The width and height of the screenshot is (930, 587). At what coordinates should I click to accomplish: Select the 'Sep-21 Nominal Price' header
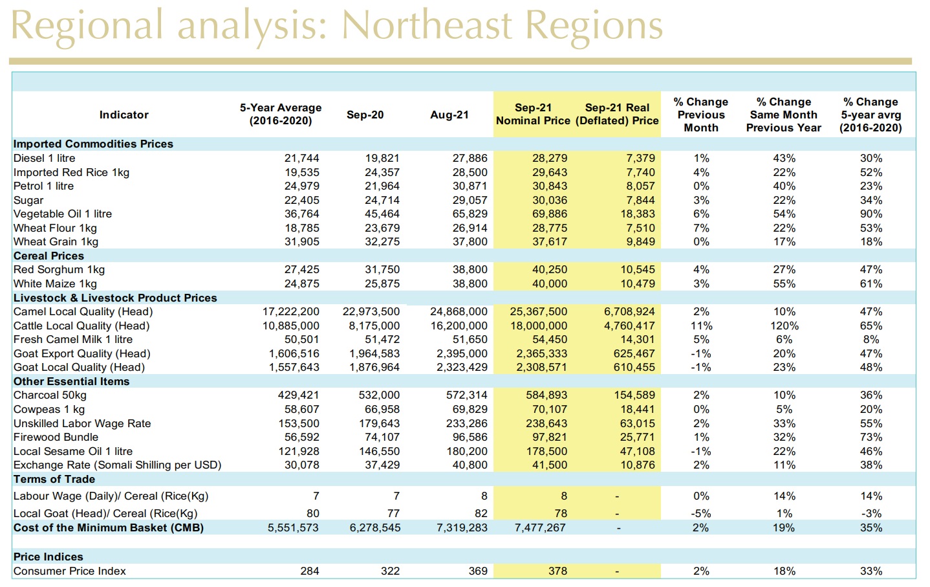point(533,115)
